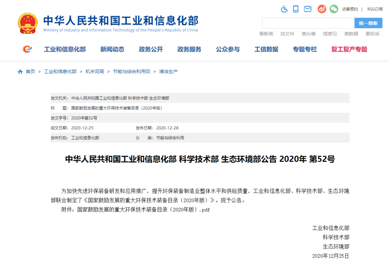Open 专题专栏 navigation menu
The height and width of the screenshot is (269, 388).
click(305, 49)
